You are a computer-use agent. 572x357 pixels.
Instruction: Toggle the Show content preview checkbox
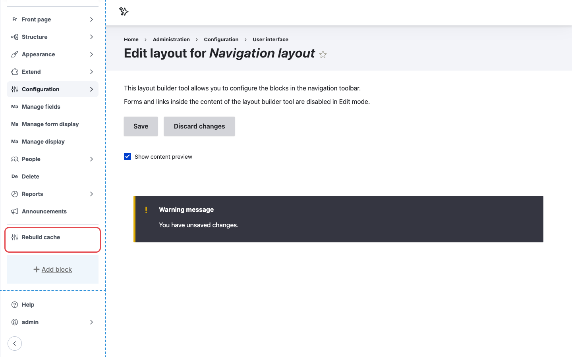pyautogui.click(x=128, y=156)
